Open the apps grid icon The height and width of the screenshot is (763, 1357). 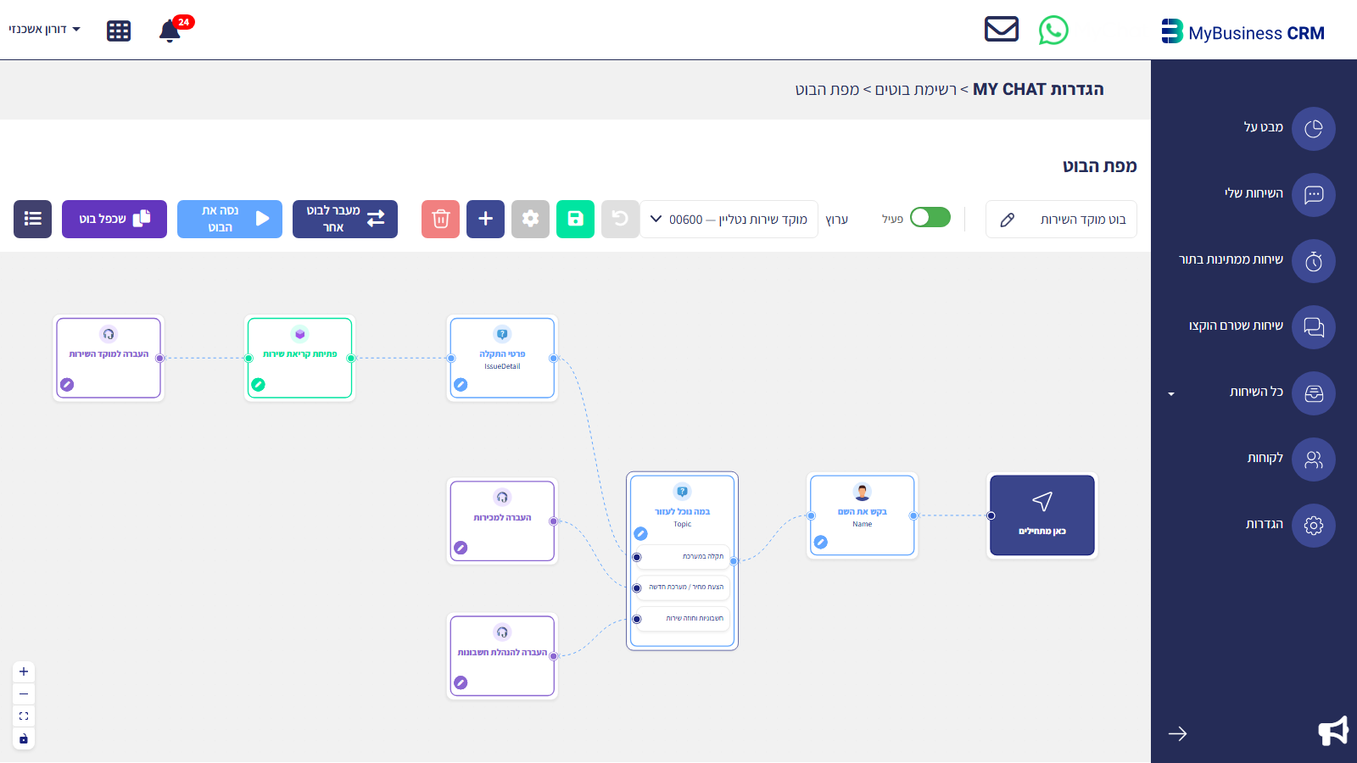[x=119, y=31]
